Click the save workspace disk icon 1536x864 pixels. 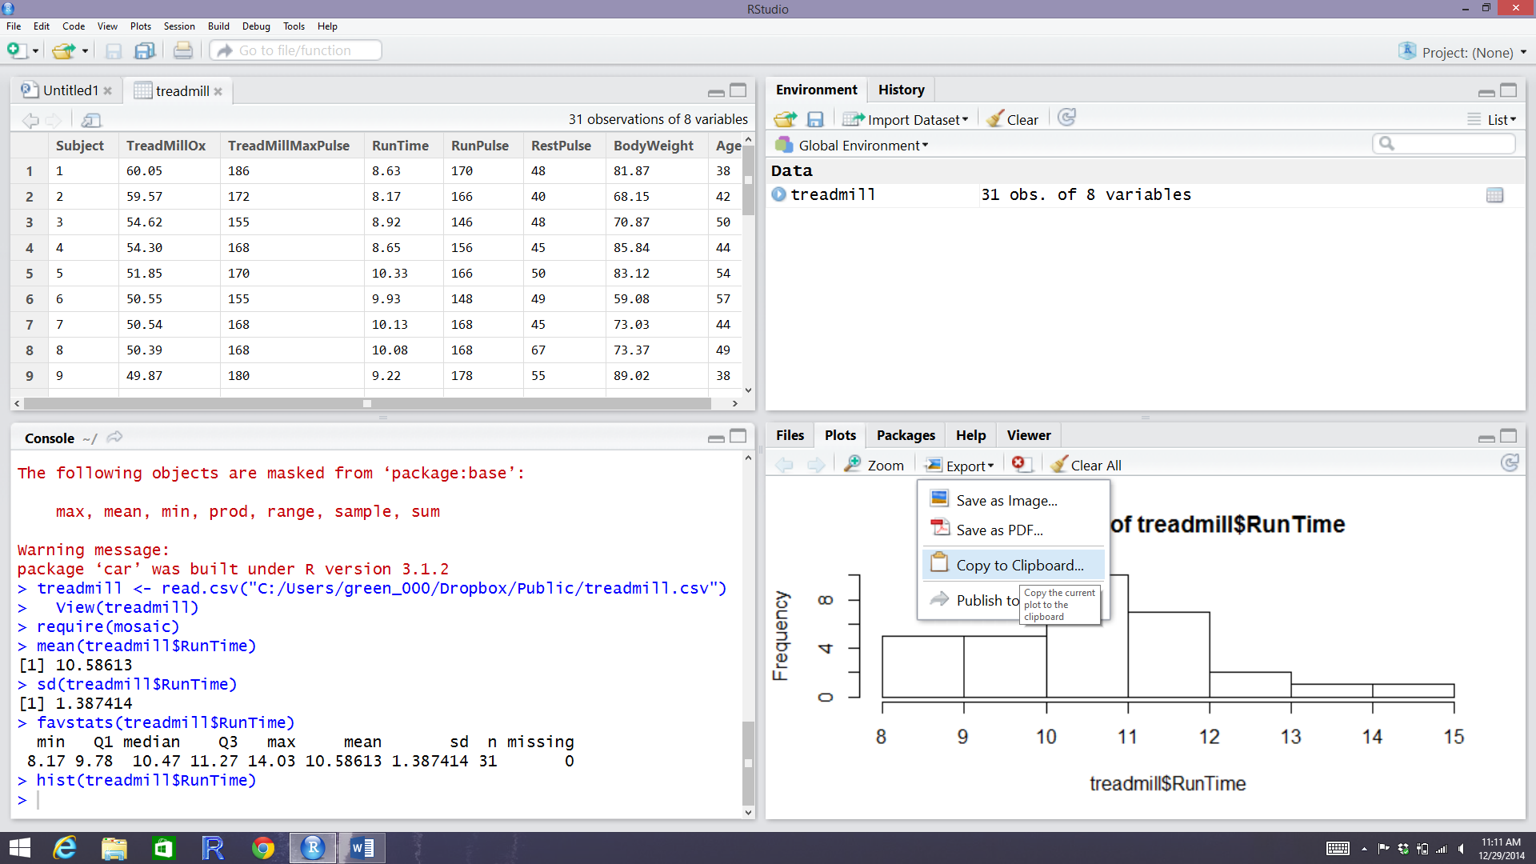[x=814, y=119]
